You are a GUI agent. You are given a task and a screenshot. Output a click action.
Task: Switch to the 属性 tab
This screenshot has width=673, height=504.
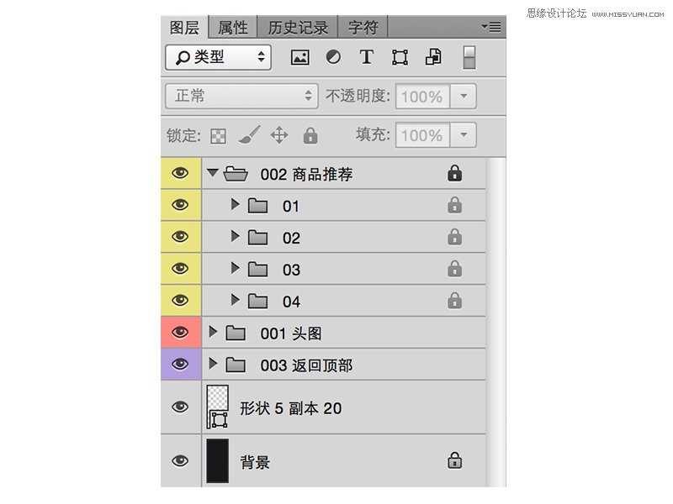(233, 28)
